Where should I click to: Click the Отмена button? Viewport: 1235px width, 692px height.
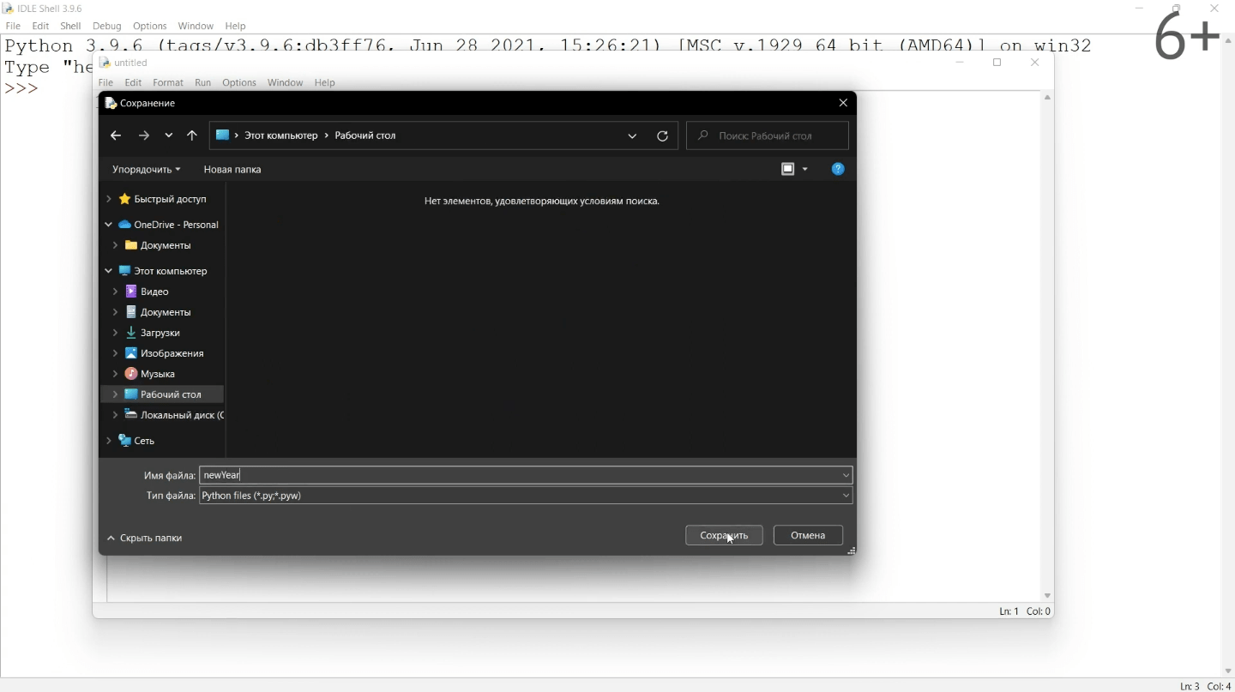click(809, 536)
